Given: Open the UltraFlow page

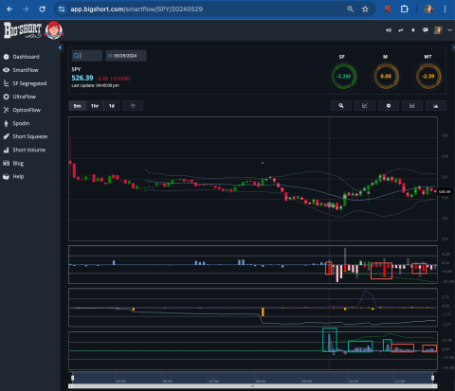Looking at the screenshot, I should click(x=19, y=97).
